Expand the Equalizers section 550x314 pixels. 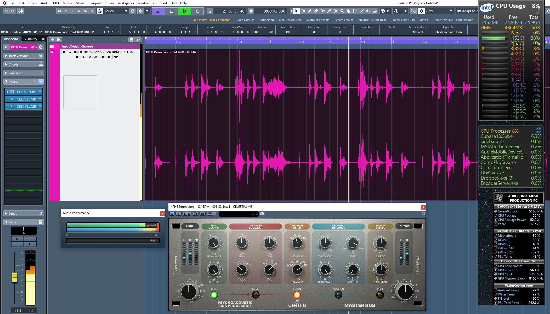(6, 73)
